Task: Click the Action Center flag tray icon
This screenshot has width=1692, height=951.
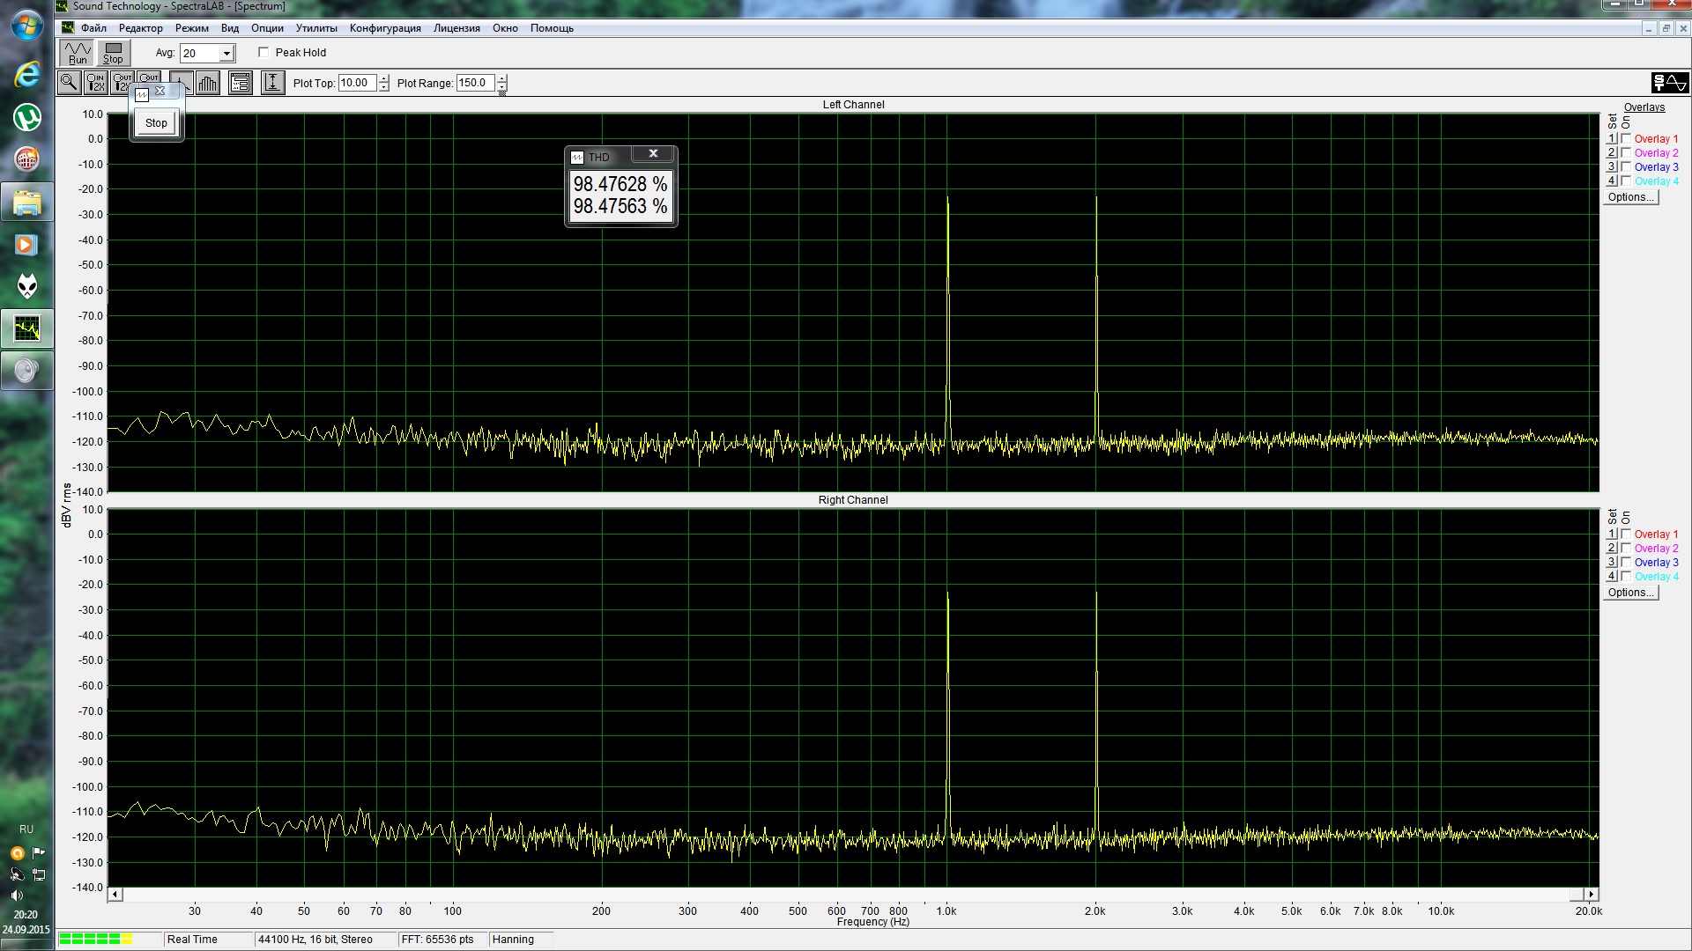Action: pos(38,852)
